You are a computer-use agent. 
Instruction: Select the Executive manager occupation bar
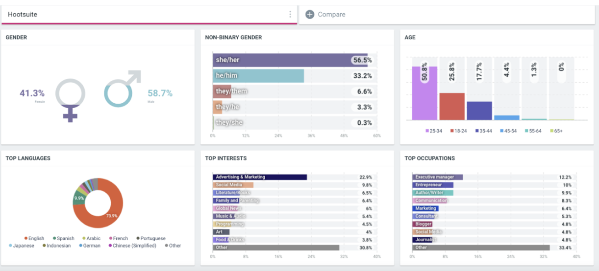point(437,177)
